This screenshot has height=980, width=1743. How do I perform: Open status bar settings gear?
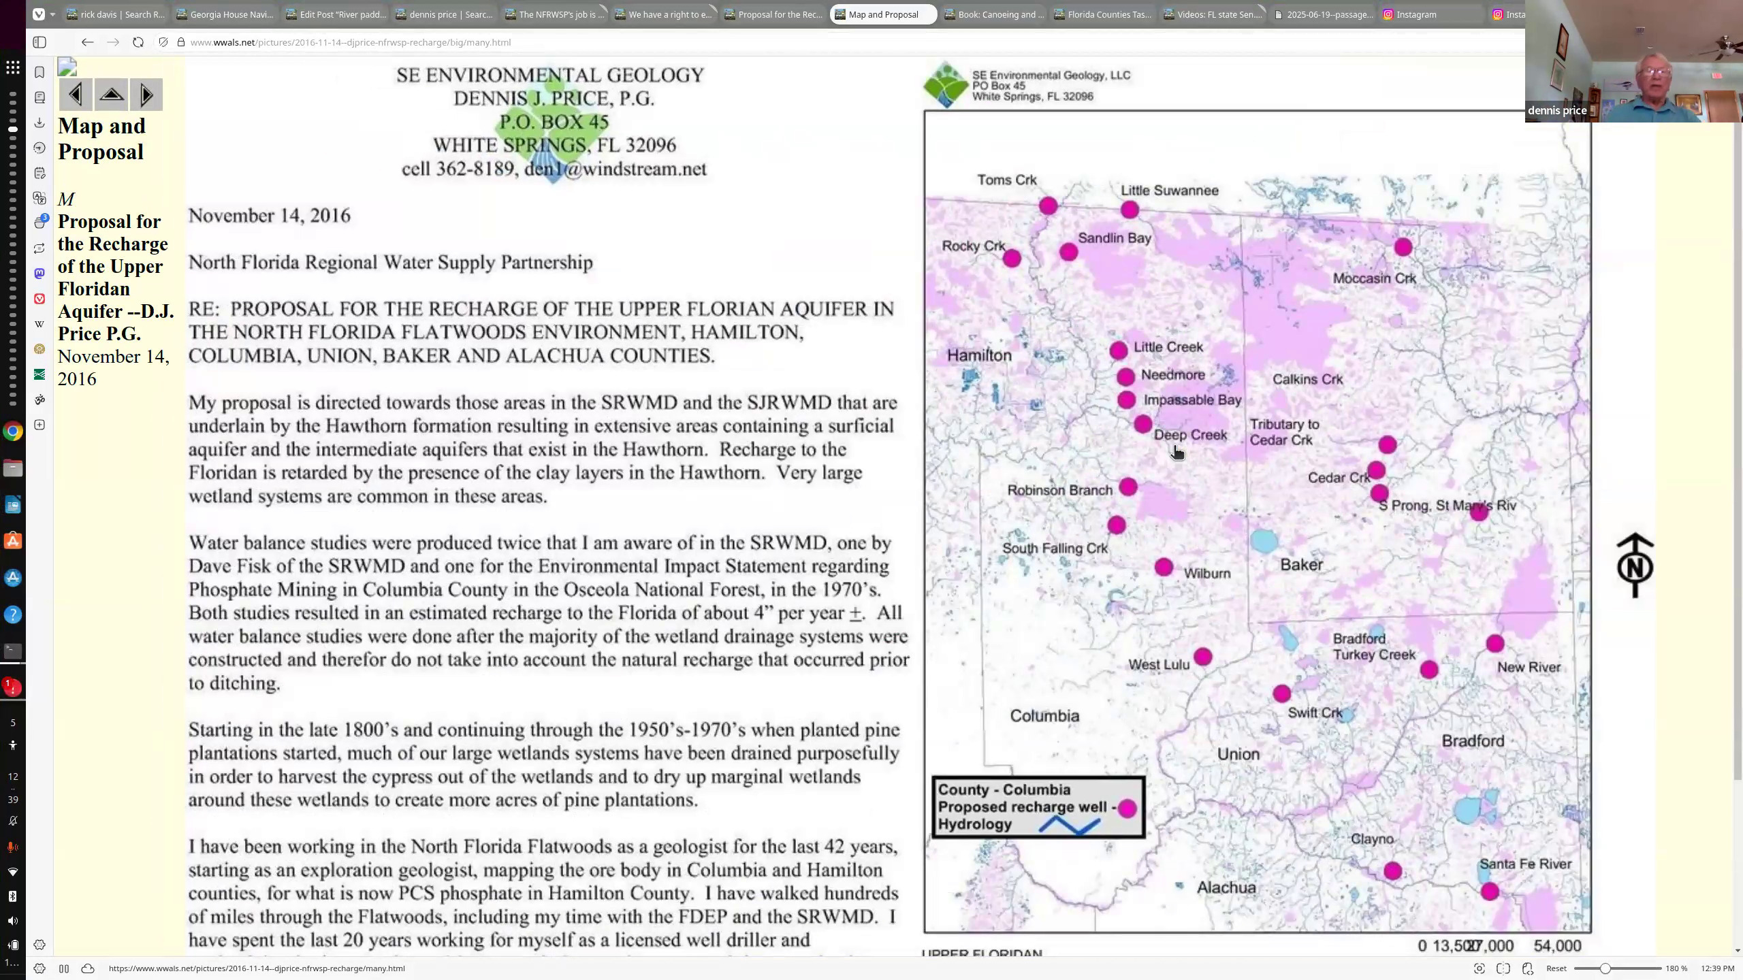39,968
